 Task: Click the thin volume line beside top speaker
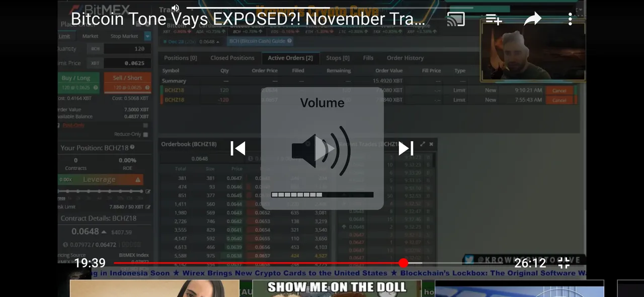[330, 8]
